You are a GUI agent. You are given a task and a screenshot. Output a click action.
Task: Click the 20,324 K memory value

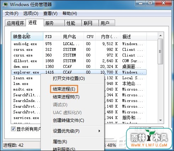coord(109,66)
